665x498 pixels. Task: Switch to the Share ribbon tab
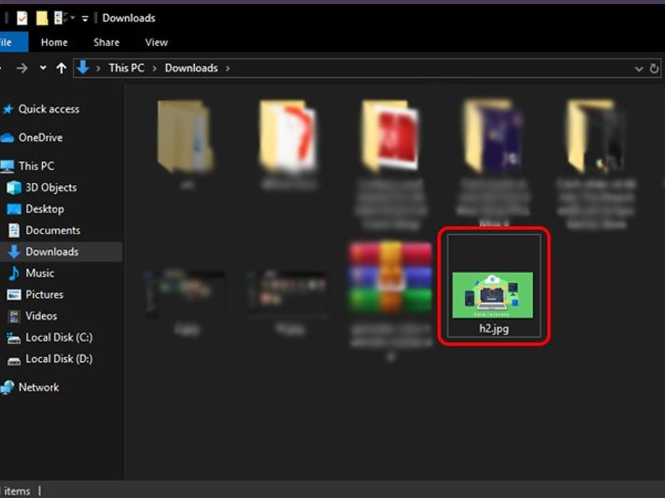click(x=106, y=42)
